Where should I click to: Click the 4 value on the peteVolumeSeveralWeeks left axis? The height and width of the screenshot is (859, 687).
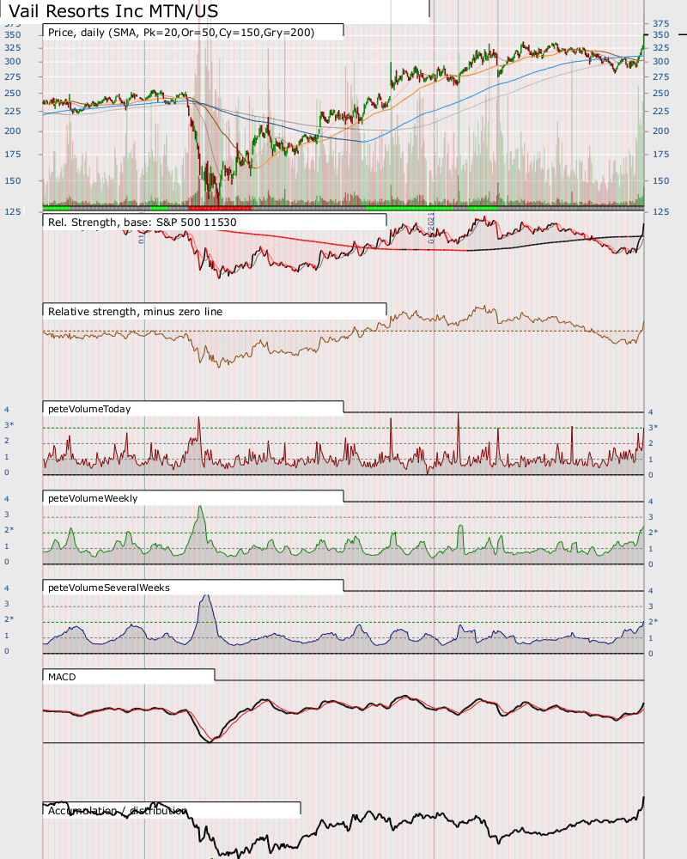point(7,588)
